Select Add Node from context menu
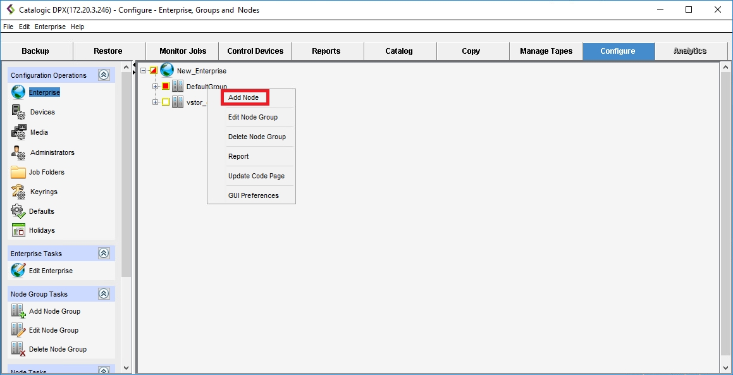 coord(244,97)
